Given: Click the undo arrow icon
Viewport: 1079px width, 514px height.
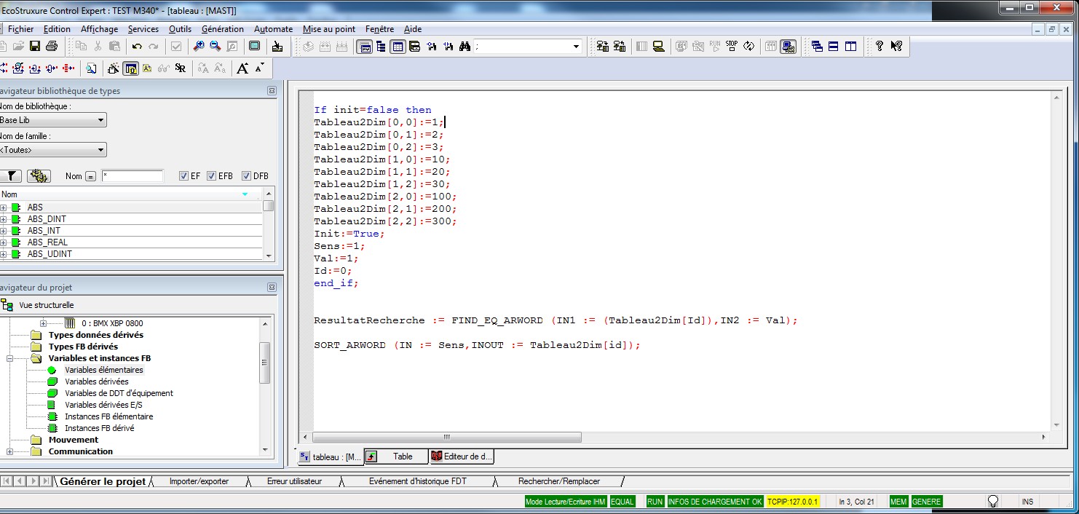Looking at the screenshot, I should click(136, 47).
